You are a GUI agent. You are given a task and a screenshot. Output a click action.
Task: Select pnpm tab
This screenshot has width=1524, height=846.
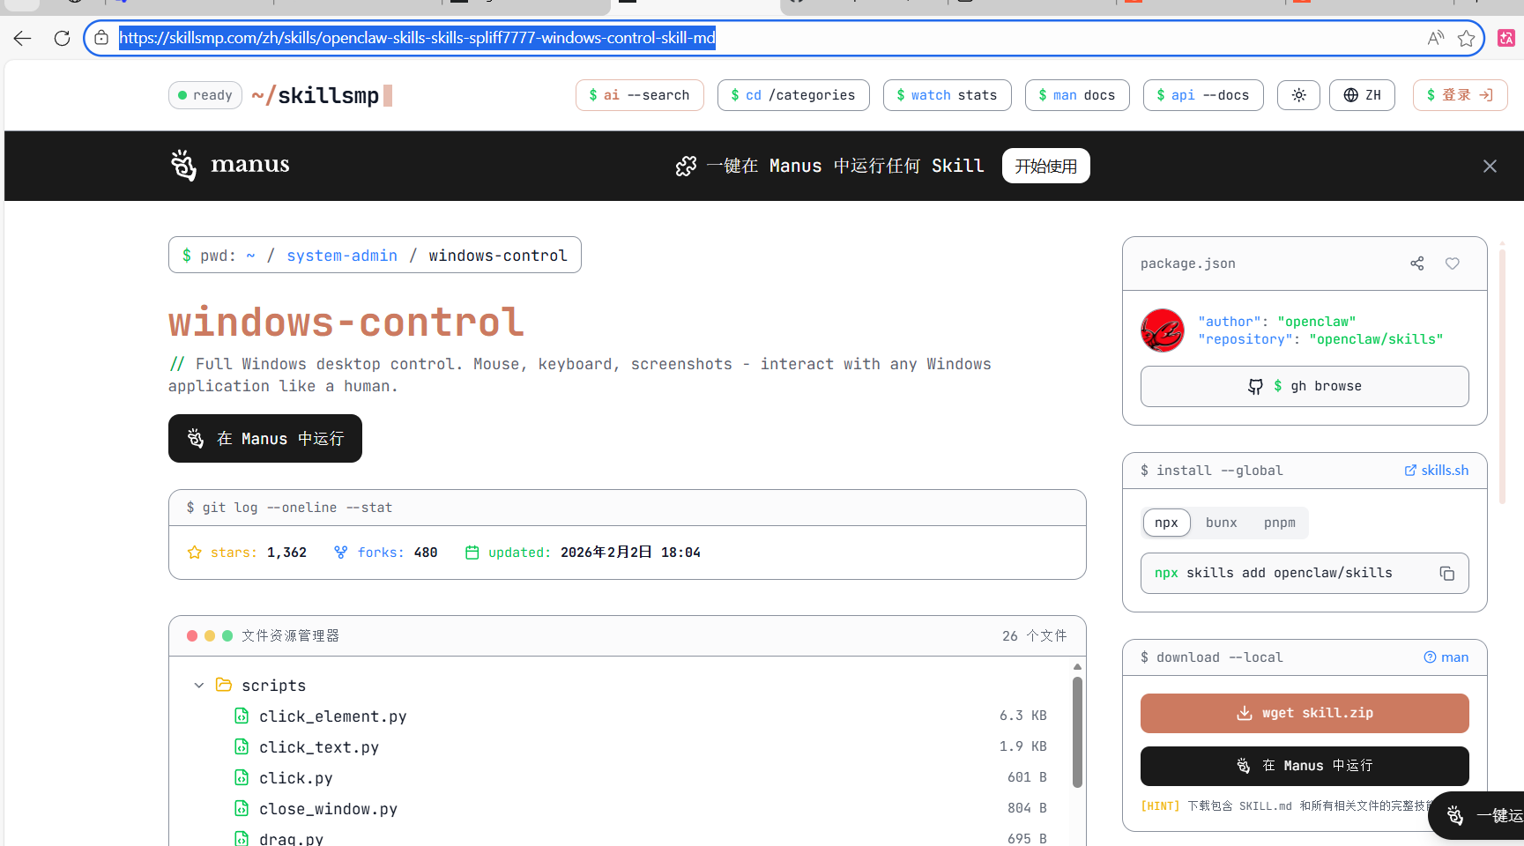pyautogui.click(x=1280, y=523)
